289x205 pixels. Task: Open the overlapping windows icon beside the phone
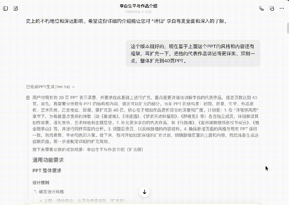pos(272,8)
